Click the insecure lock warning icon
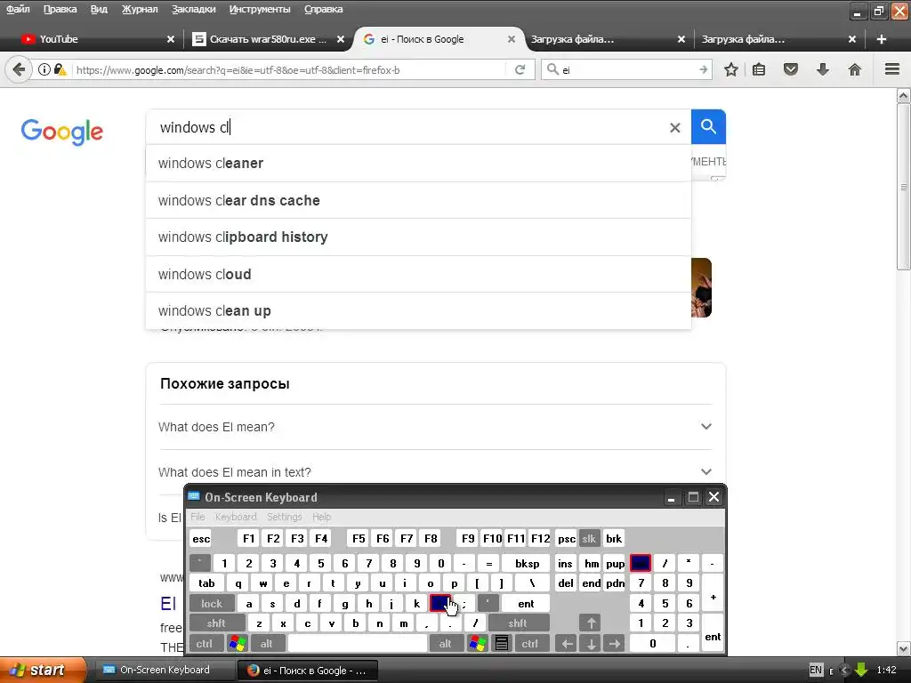This screenshot has height=683, width=911. [x=60, y=69]
